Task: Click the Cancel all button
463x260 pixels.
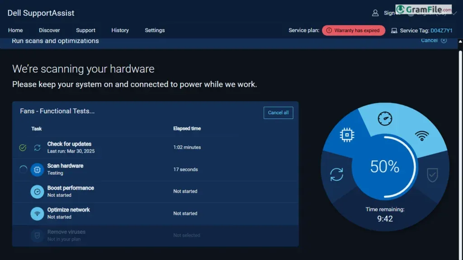Action: [x=278, y=112]
